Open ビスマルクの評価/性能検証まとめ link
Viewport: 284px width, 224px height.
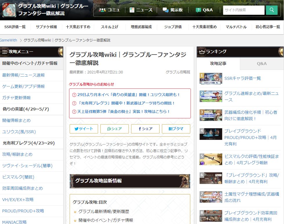point(252,160)
